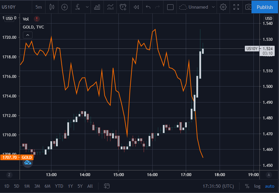Toggle log scale mode
Viewport: 279px width, 193px height.
click(257, 186)
